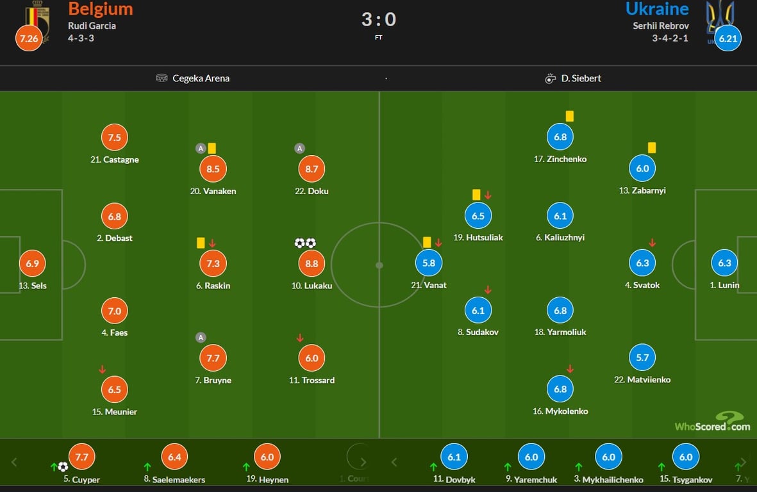Click Zinchenko's yellow card icon
This screenshot has height=492, width=757.
(569, 117)
